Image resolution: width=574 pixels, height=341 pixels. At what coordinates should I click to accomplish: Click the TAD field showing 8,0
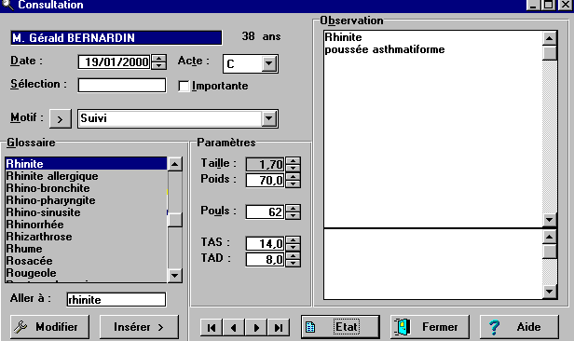266,259
